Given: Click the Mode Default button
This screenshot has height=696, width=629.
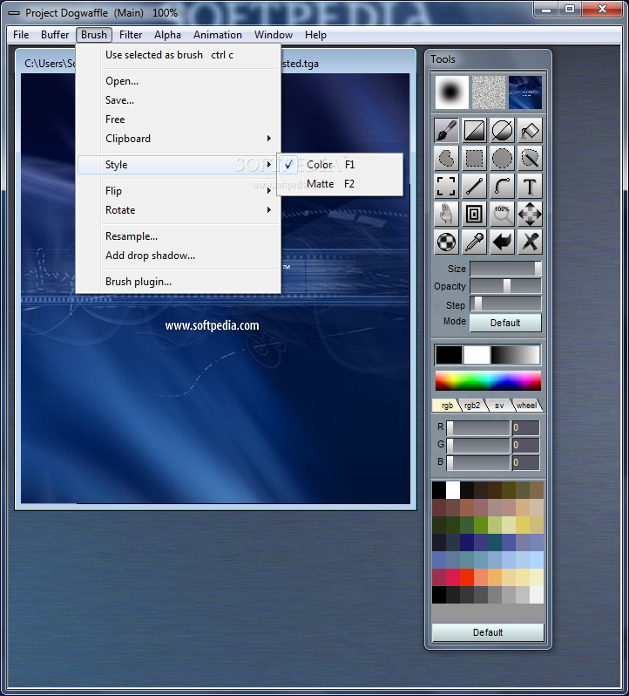Looking at the screenshot, I should 505,323.
